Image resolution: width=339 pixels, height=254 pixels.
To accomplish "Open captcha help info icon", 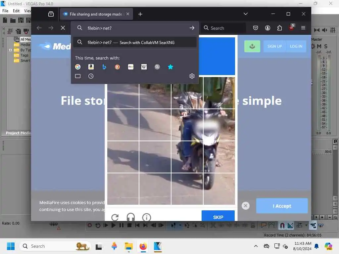I will pyautogui.click(x=147, y=217).
